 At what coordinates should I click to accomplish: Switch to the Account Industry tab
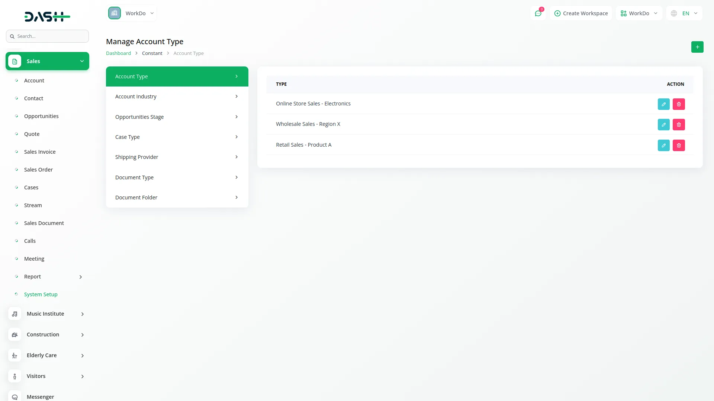(x=177, y=97)
